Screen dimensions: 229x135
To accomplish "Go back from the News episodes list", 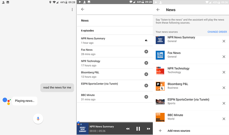I will point(83,9).
